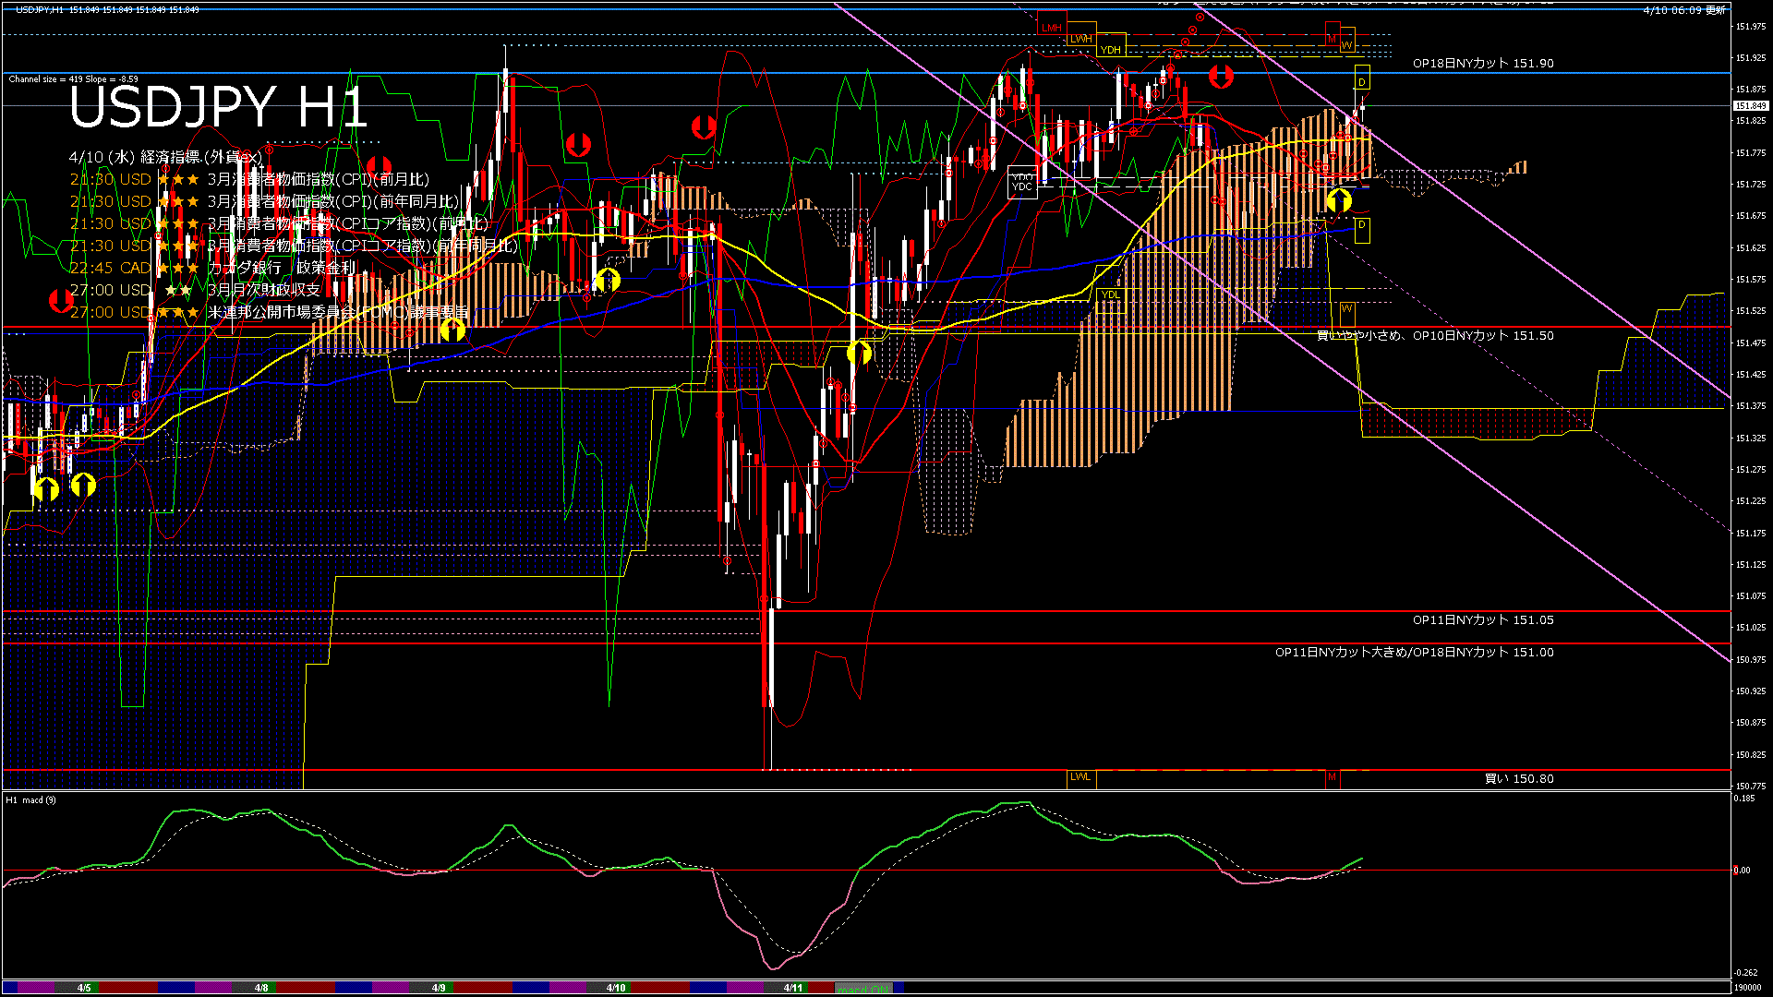This screenshot has height=997, width=1773.
Task: Select the OP11日NYカット 151.05 line label
Action: [x=1482, y=620]
